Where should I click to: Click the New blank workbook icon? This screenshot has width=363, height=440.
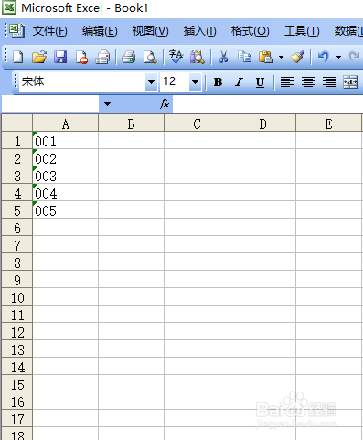pos(17,57)
